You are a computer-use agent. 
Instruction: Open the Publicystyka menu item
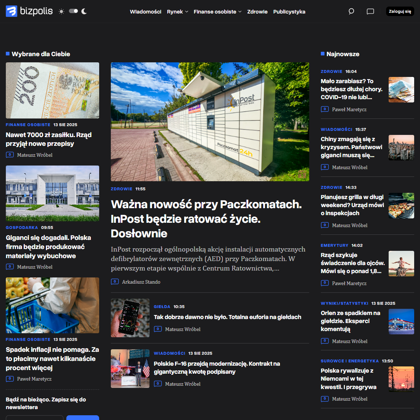point(289,12)
